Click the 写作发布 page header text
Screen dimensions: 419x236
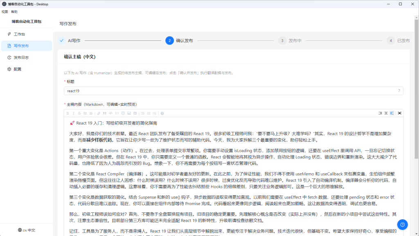[x=68, y=24]
